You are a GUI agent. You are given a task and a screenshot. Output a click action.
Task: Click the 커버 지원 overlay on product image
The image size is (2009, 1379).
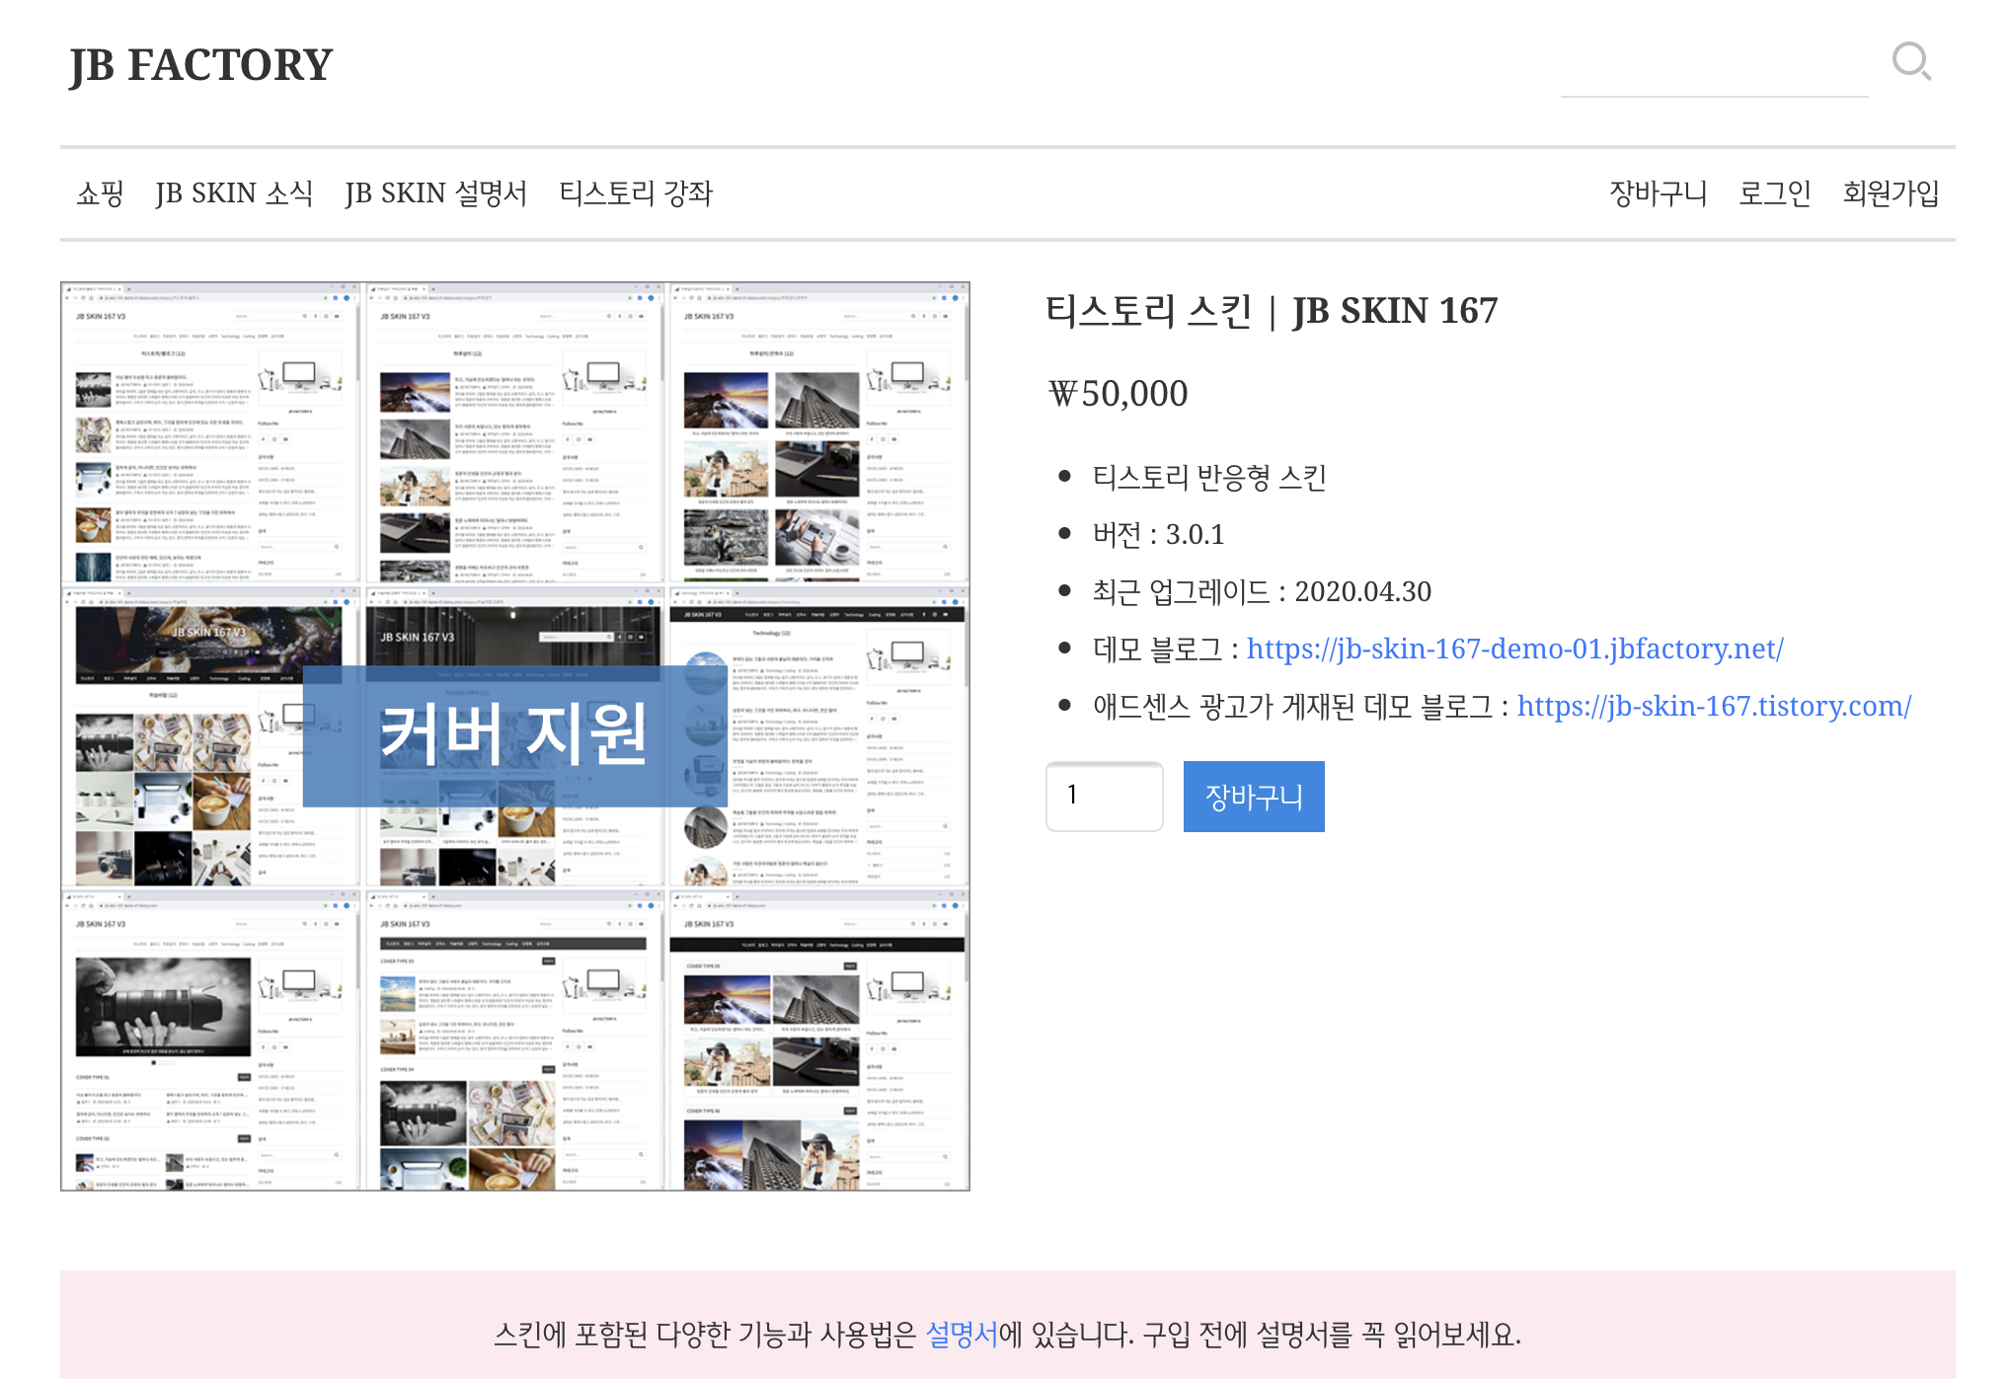(514, 734)
